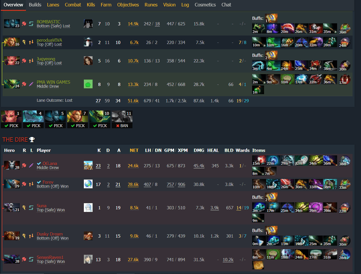This screenshot has width=361, height=274.
Task: Click PMA WIN GAMES player name
Action: (53, 82)
